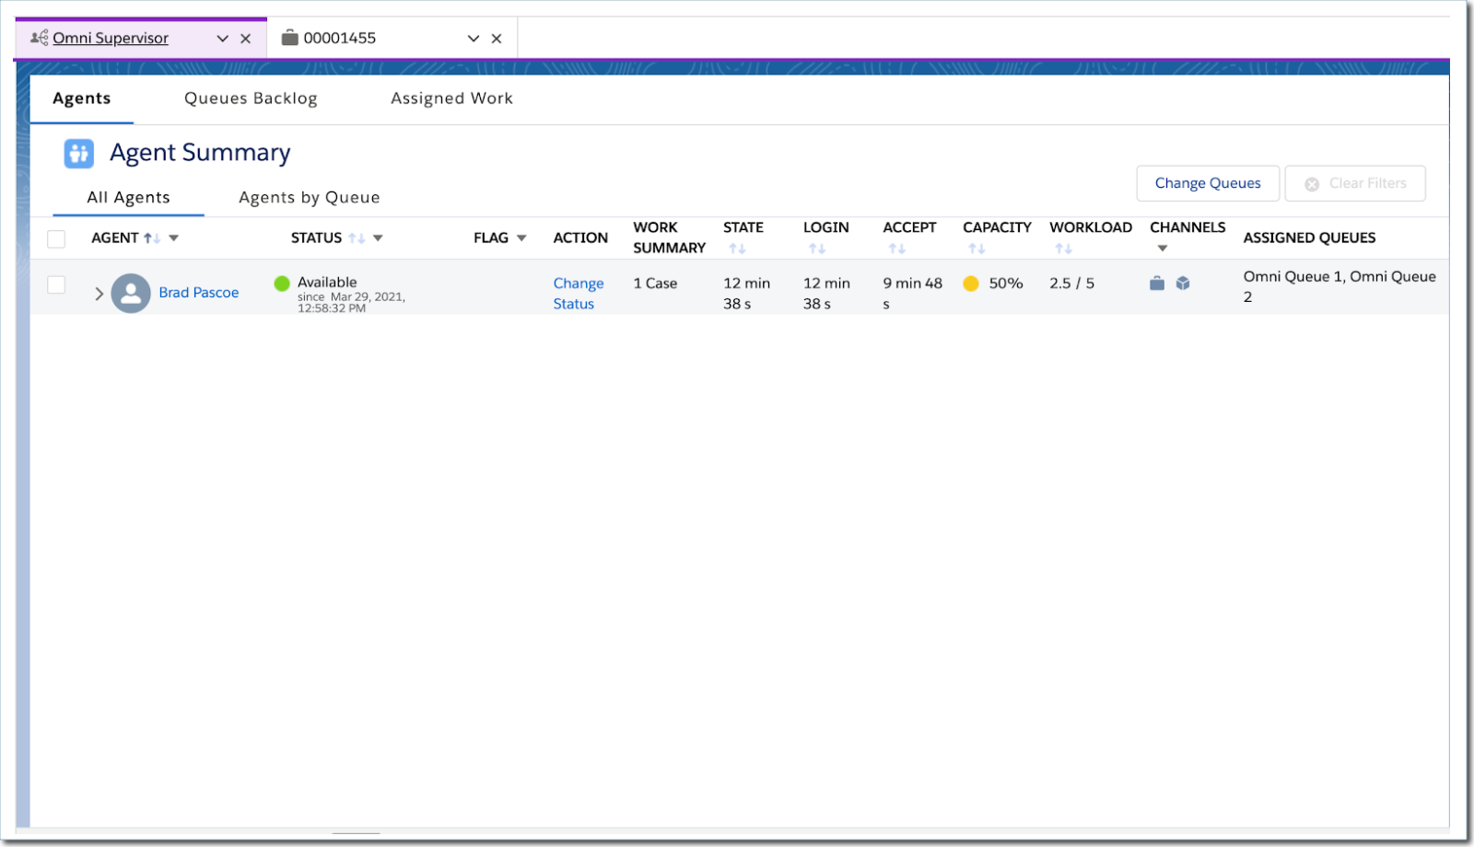Open Omni Supervisor tab dropdown chevron

[222, 39]
